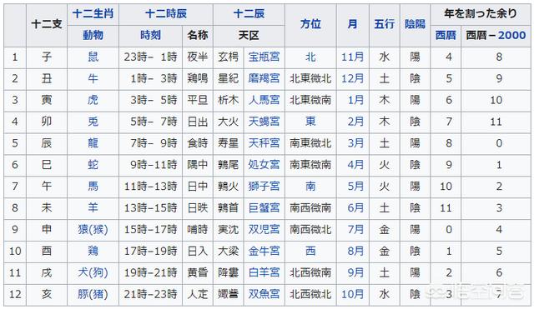
Task: Click the 五行 header link
Action: tap(384, 24)
